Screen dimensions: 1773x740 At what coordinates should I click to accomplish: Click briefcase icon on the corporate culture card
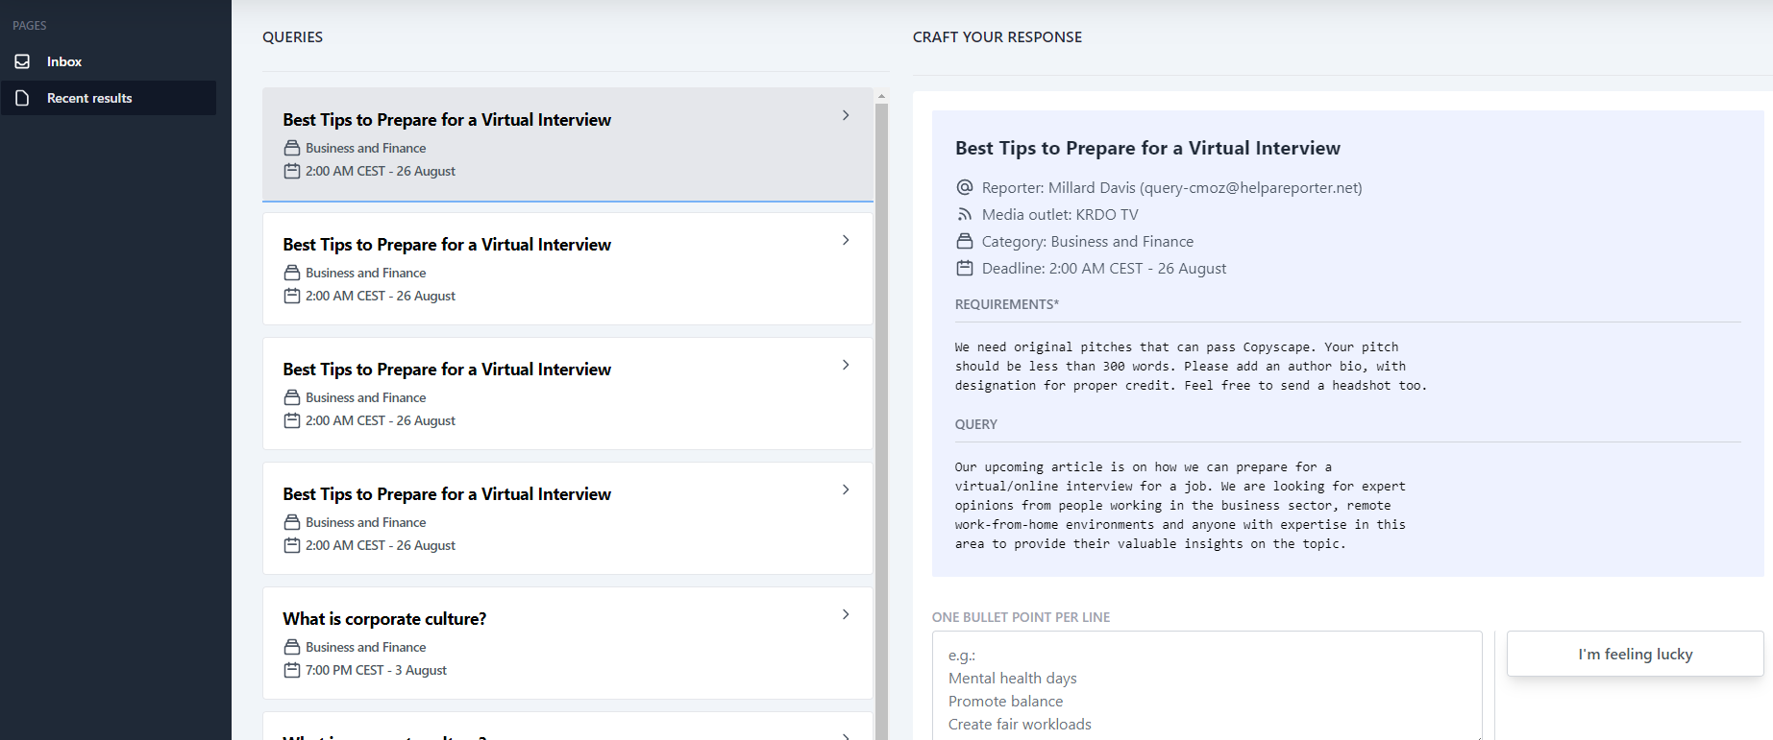[292, 647]
